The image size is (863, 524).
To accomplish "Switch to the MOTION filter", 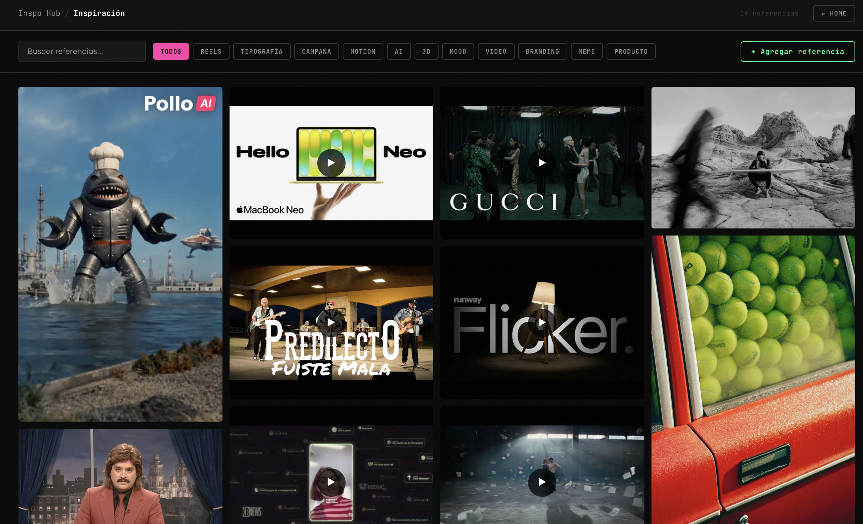I will pyautogui.click(x=363, y=52).
